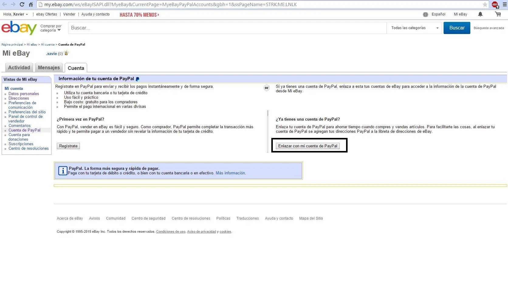Open Comunidad footer link
Image resolution: width=508 pixels, height=298 pixels.
pyautogui.click(x=116, y=218)
